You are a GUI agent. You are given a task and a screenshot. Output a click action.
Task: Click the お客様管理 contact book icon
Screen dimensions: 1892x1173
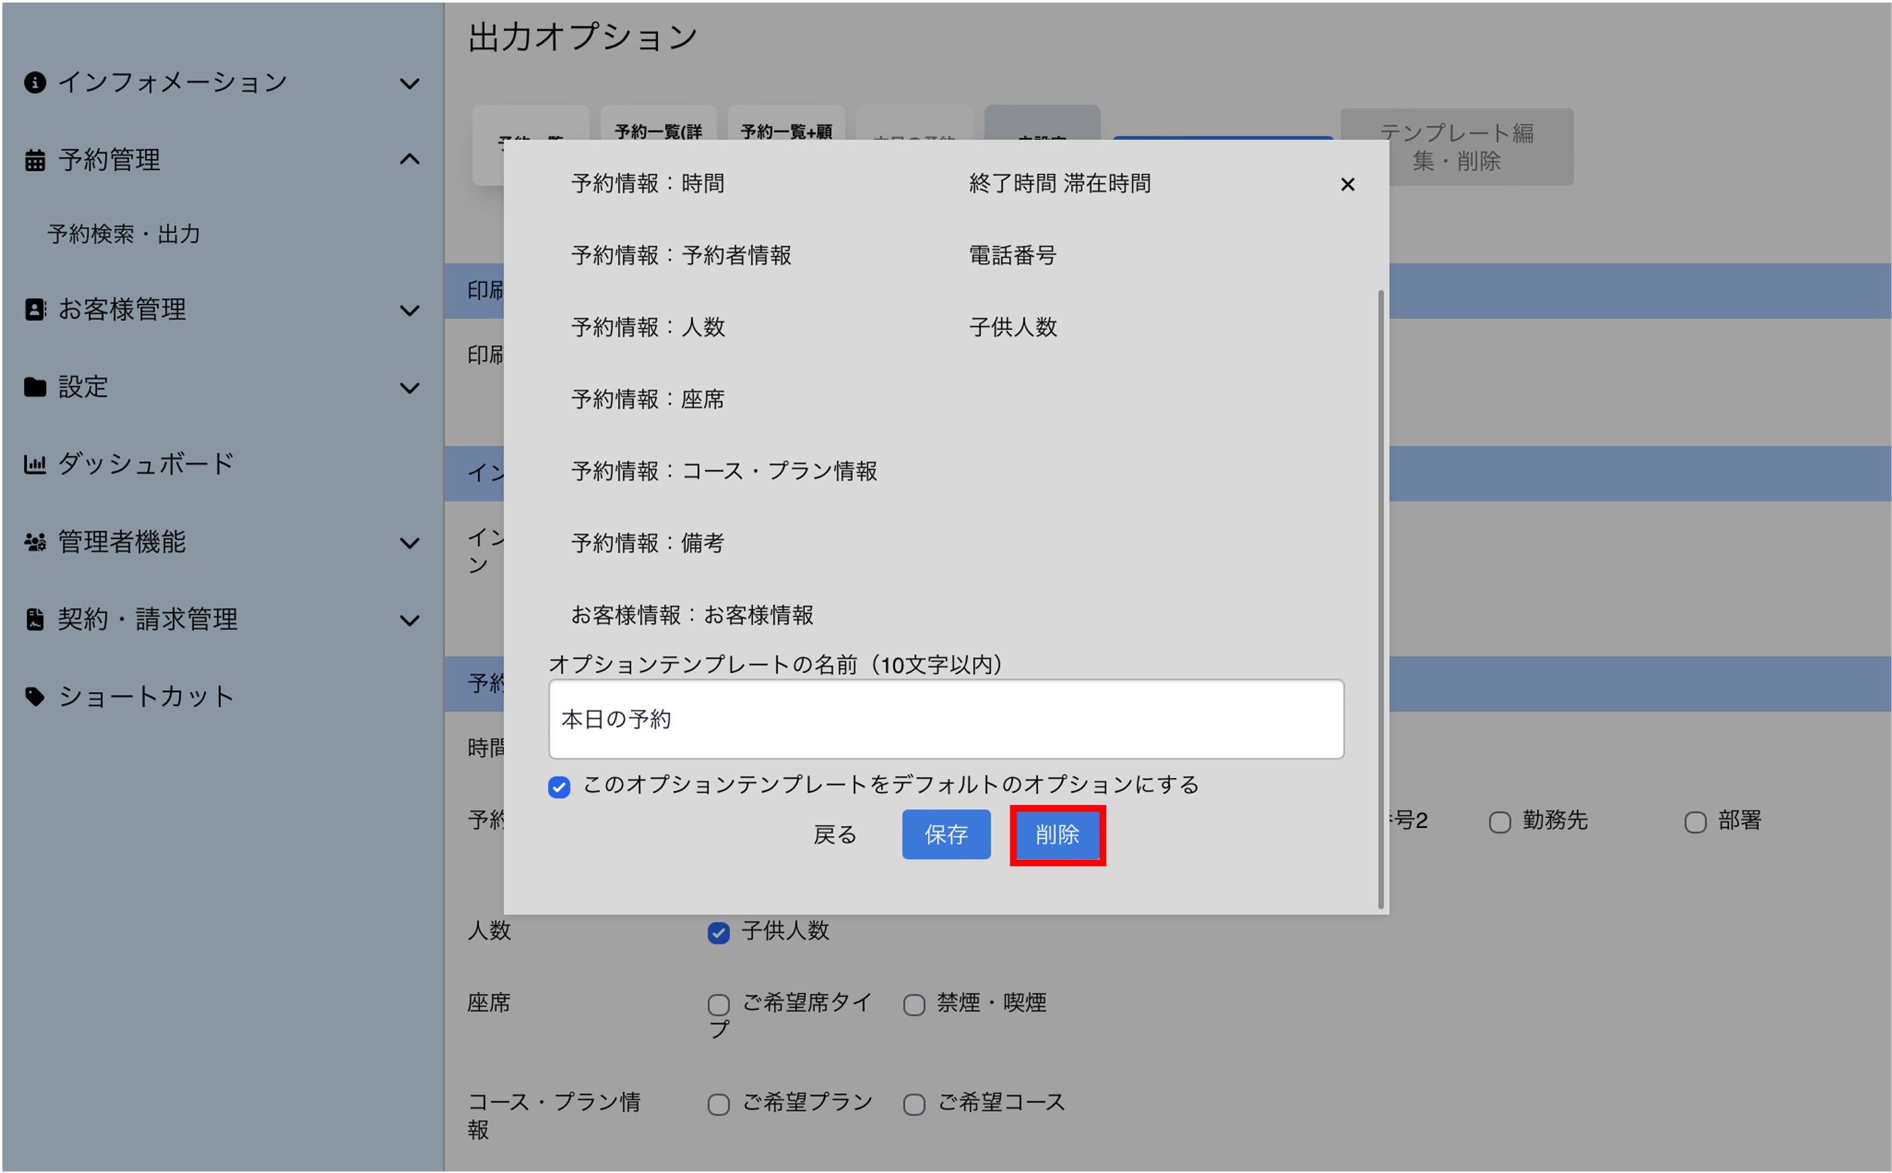(35, 309)
